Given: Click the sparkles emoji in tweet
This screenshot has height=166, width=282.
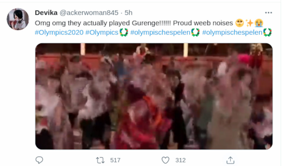Looking at the screenshot, I should tap(250, 23).
